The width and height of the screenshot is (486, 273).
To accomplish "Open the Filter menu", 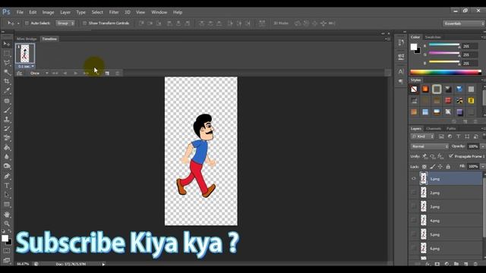I will 114,12.
